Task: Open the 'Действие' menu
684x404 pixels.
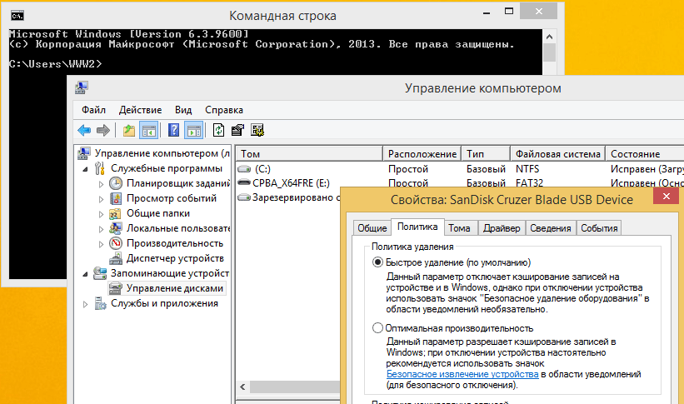Action: [140, 109]
